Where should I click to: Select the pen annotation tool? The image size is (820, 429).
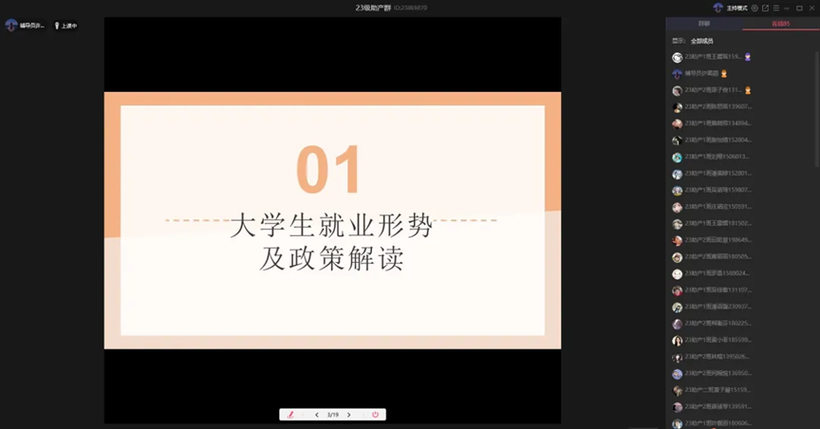pos(291,415)
